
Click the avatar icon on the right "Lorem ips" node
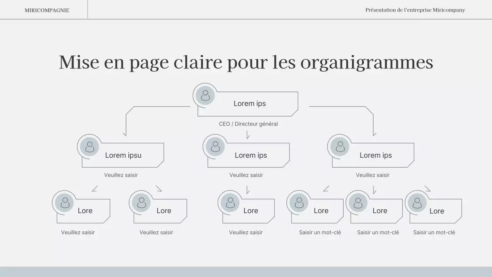click(339, 147)
